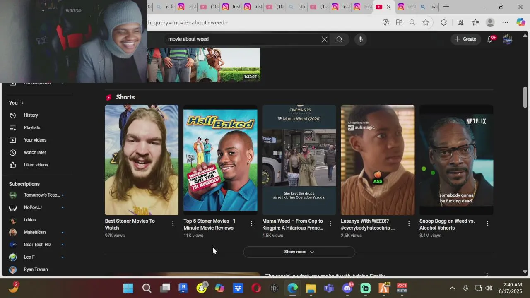Play the Mama Weed (2020) short
This screenshot has width=530, height=298.
299,160
